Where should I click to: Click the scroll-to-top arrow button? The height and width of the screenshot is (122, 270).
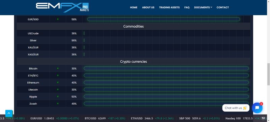[9, 114]
